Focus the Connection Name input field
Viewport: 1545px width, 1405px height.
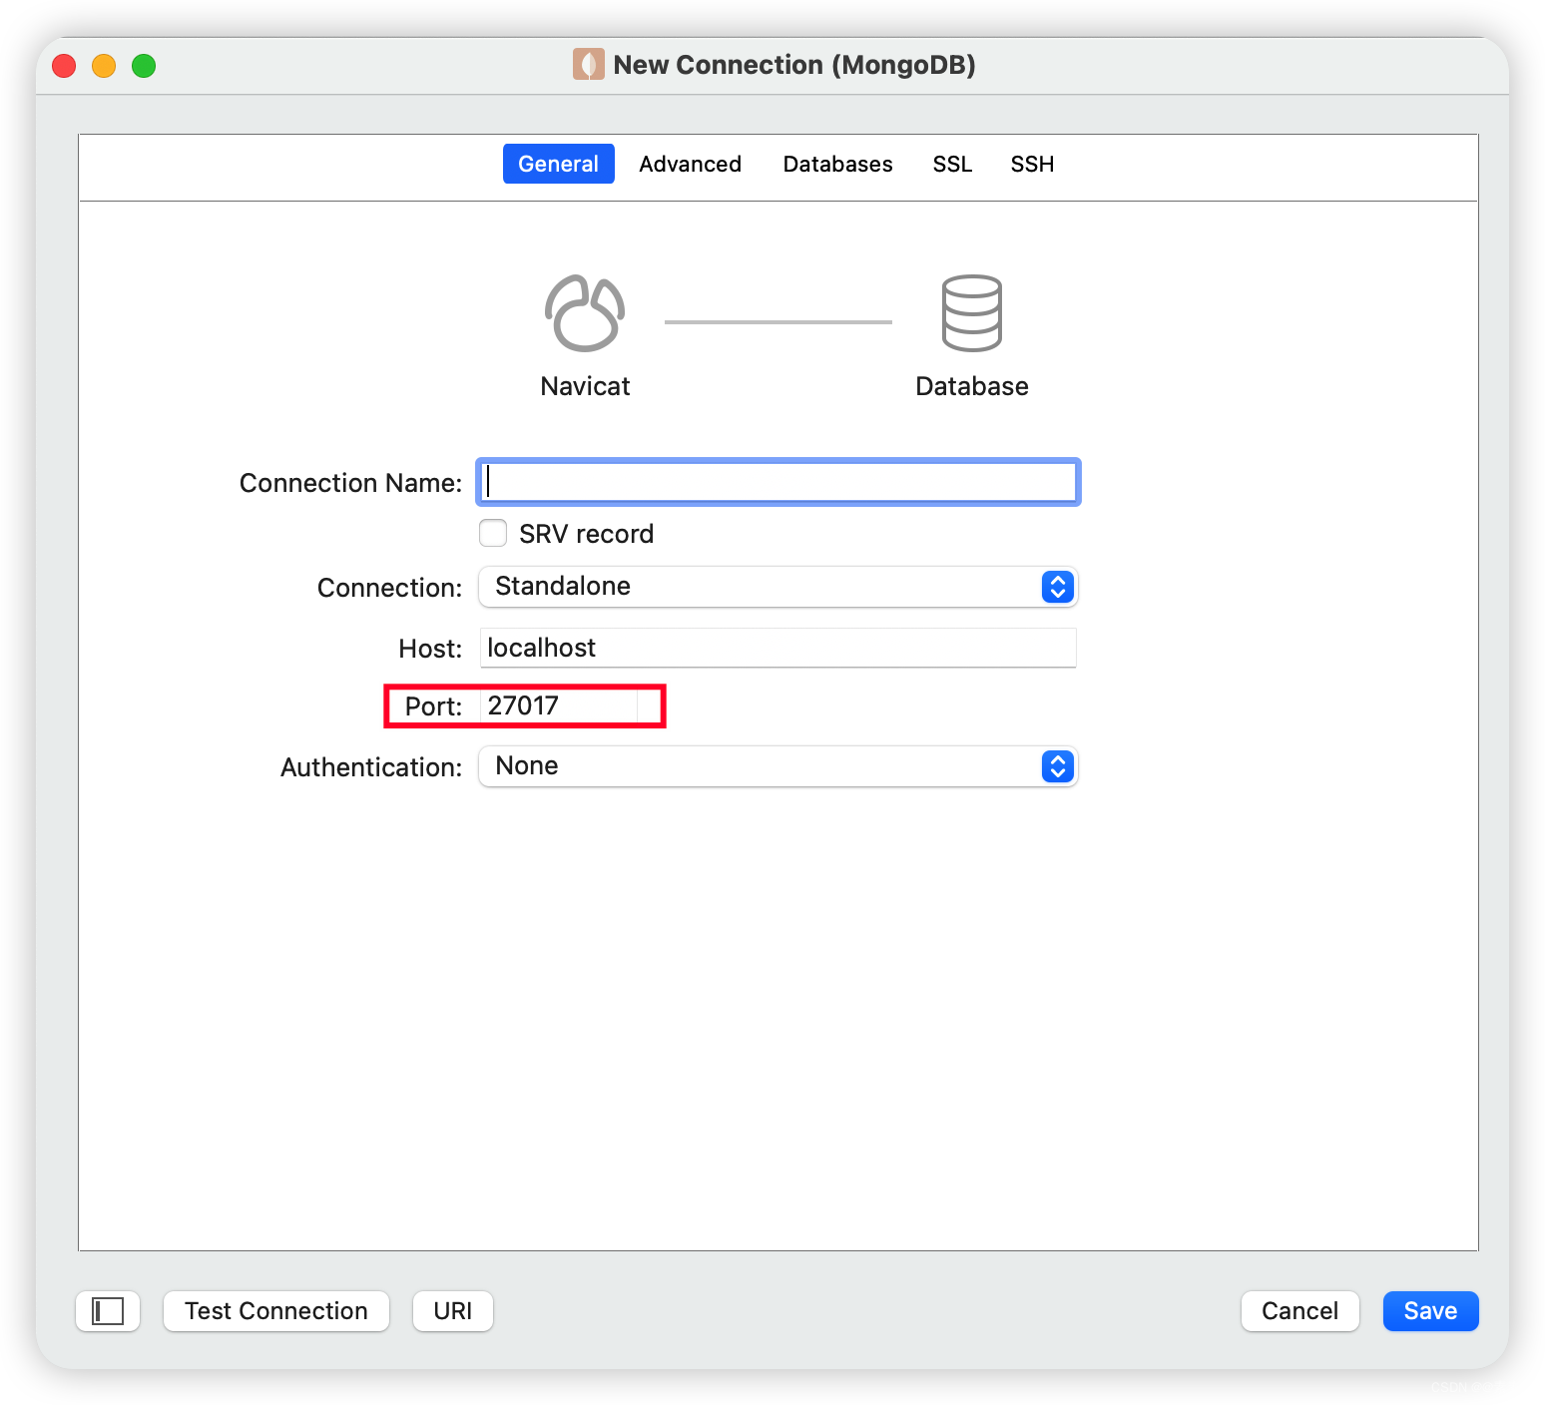778,483
